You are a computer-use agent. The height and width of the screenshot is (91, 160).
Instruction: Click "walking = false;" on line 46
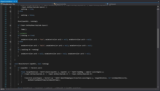(x=28, y=15)
